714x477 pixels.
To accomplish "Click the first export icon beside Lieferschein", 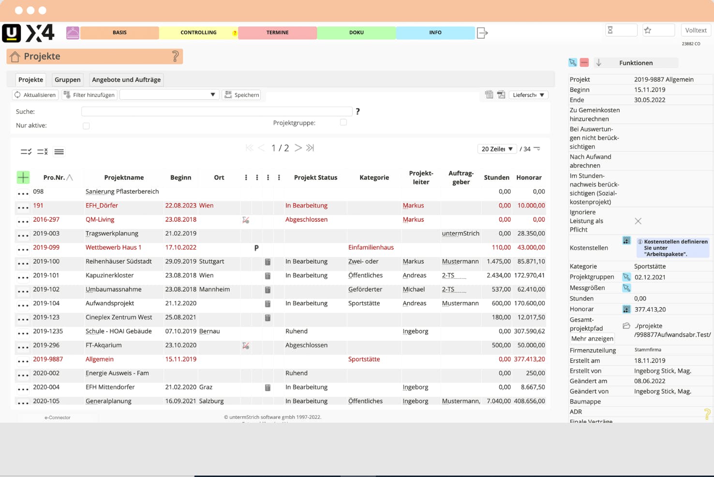I will click(x=489, y=95).
